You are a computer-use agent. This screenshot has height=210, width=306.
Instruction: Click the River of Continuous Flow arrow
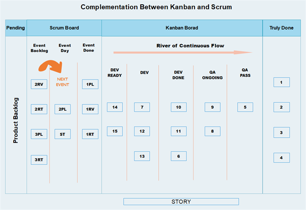pos(179,53)
